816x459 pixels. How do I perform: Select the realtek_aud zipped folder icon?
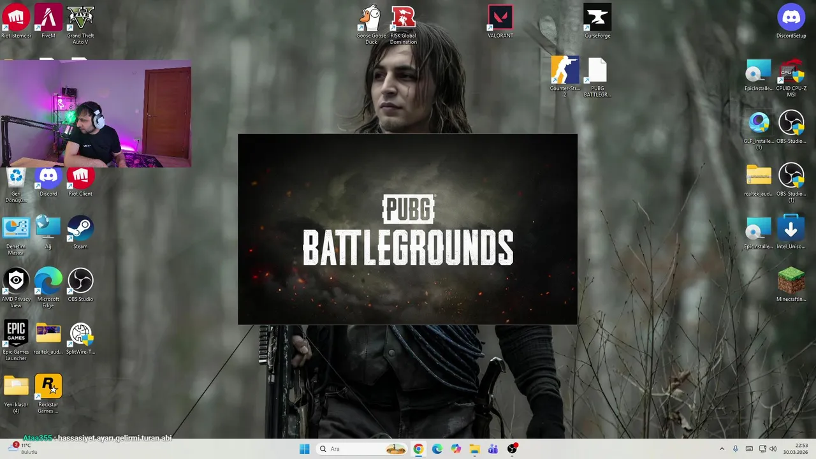point(759,180)
